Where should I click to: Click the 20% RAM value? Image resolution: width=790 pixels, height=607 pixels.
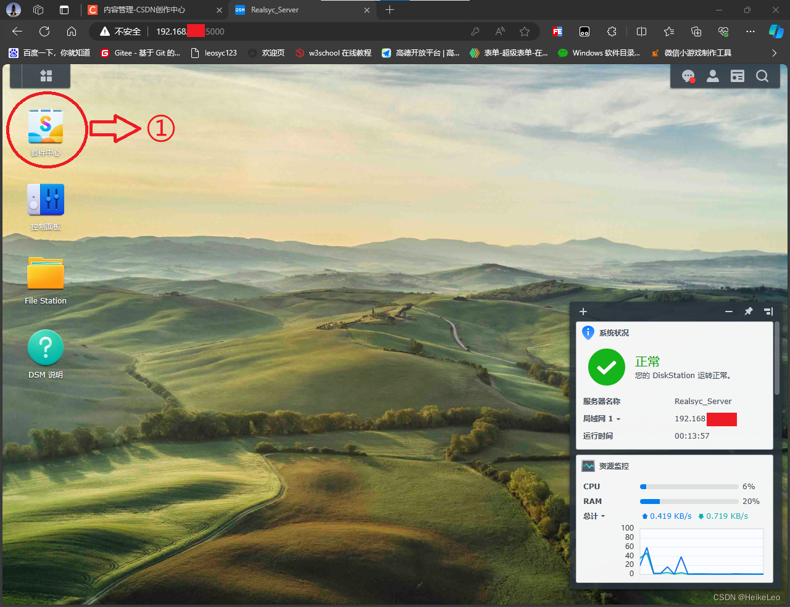click(x=751, y=502)
